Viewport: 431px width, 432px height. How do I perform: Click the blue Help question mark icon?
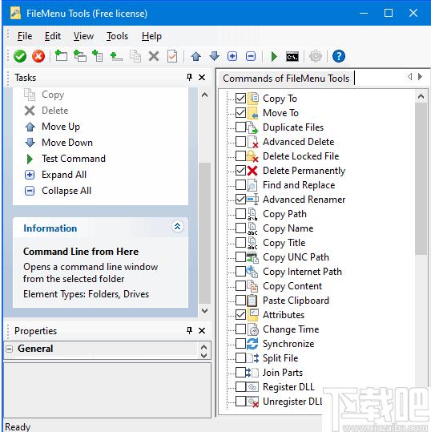point(338,56)
